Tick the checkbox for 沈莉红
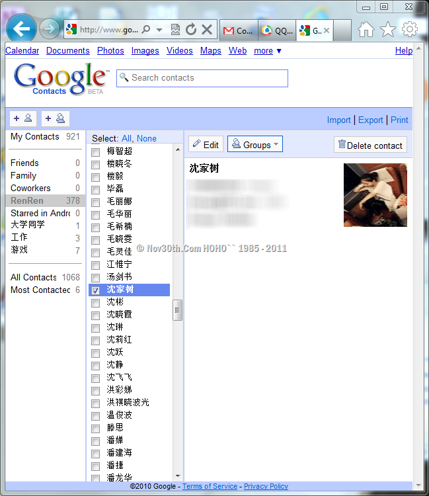Image resolution: width=429 pixels, height=496 pixels. [95, 341]
